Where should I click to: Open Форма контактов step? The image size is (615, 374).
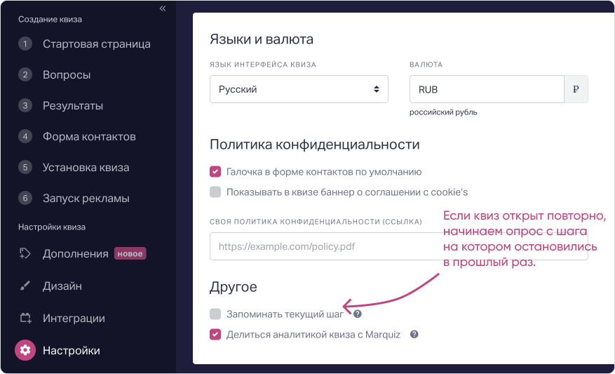point(89,137)
